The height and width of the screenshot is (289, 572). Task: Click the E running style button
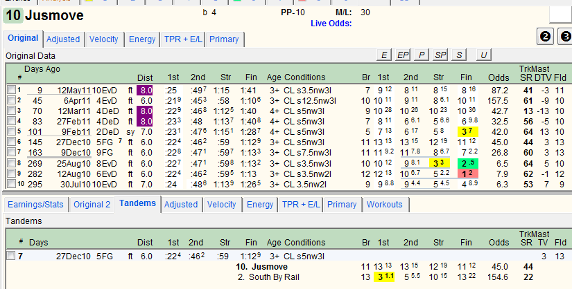point(384,55)
